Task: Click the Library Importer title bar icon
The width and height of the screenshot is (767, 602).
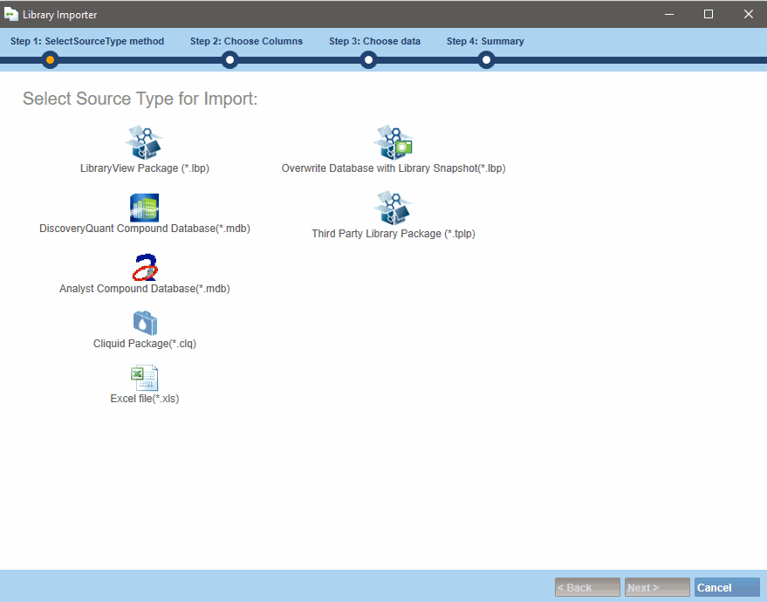Action: coord(11,14)
